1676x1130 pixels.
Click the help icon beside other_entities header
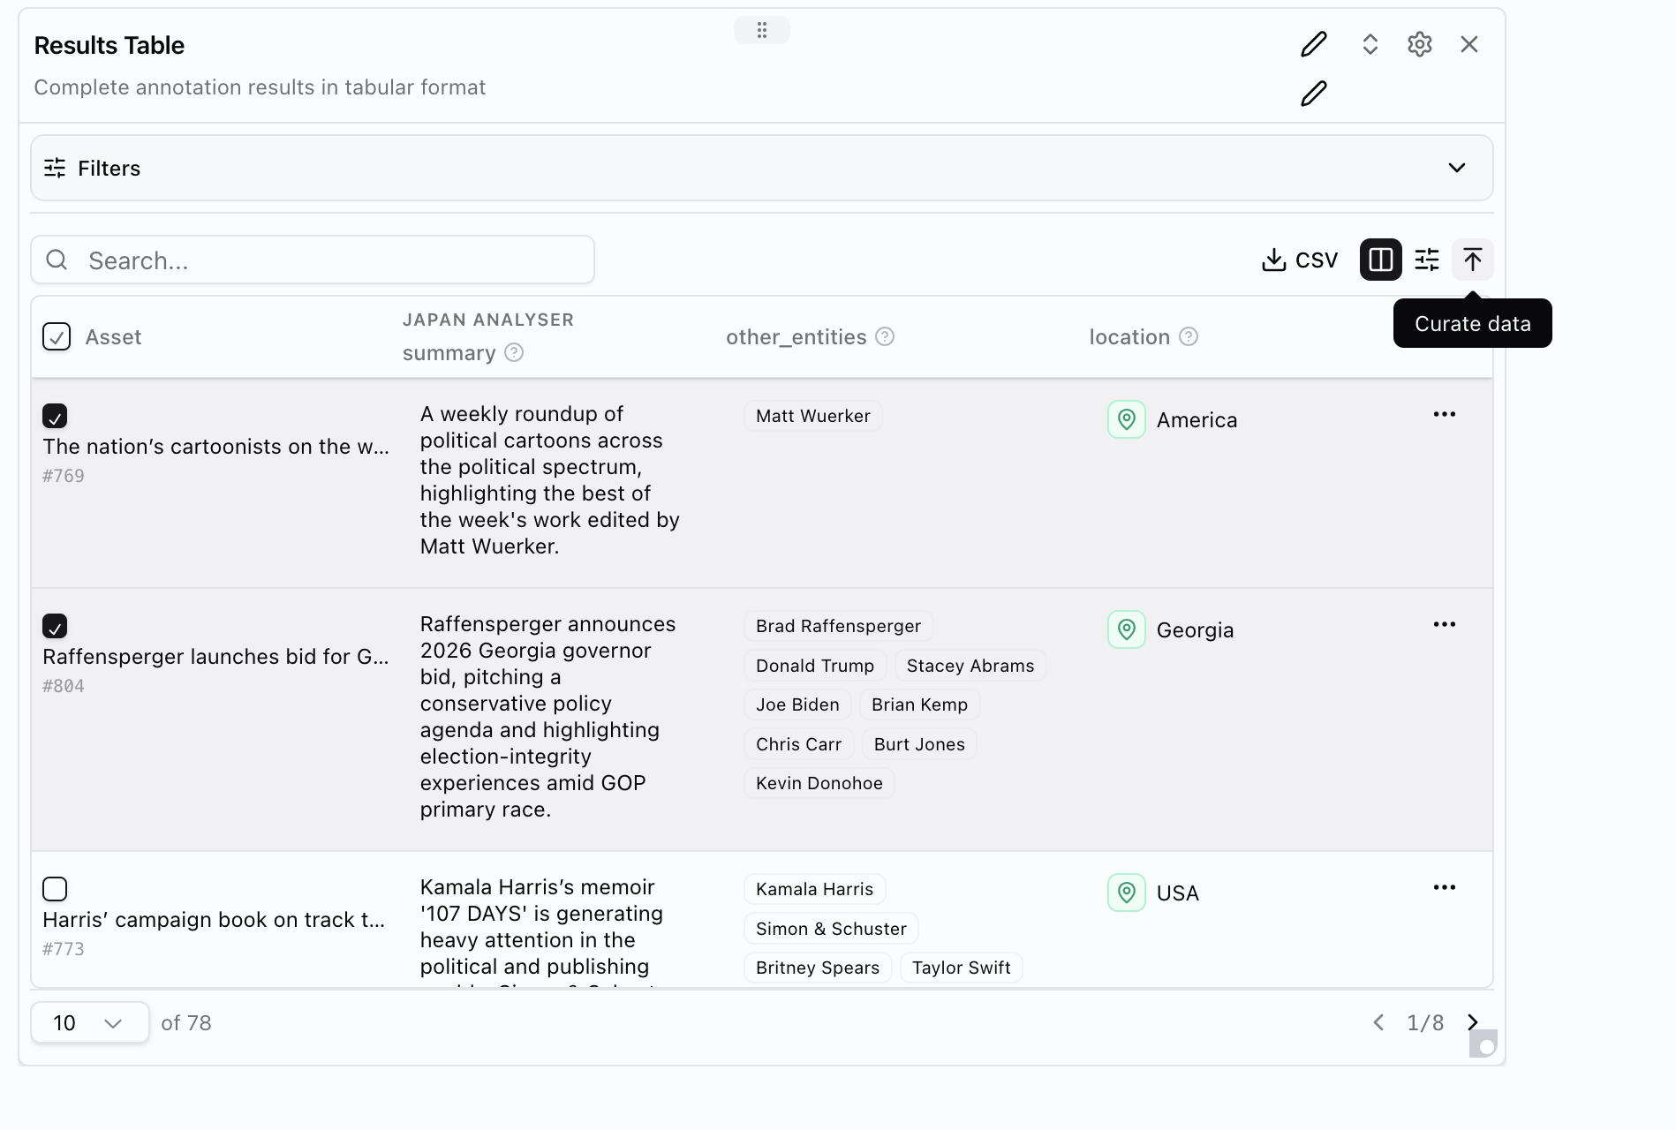885,336
